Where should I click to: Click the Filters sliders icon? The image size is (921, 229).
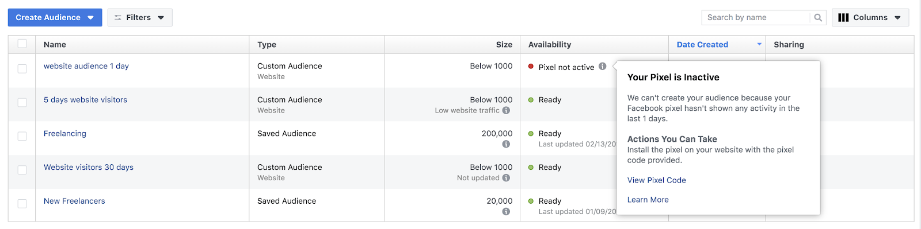click(x=118, y=18)
